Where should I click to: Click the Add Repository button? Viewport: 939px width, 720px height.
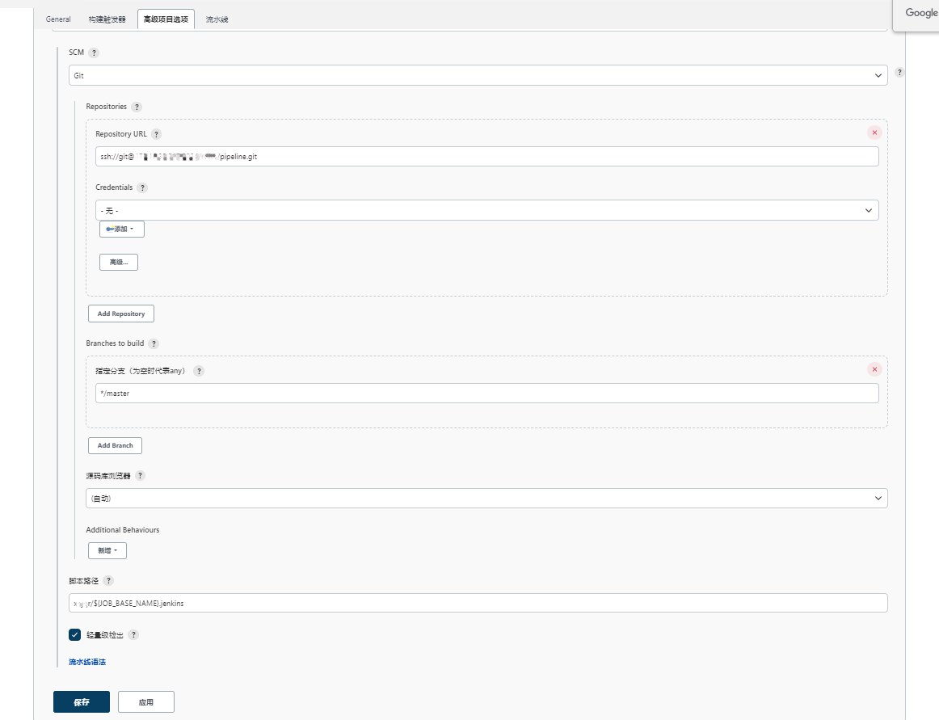click(x=121, y=314)
